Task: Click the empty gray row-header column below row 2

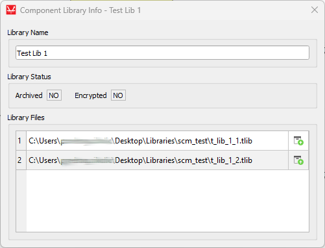Action: click(21, 201)
